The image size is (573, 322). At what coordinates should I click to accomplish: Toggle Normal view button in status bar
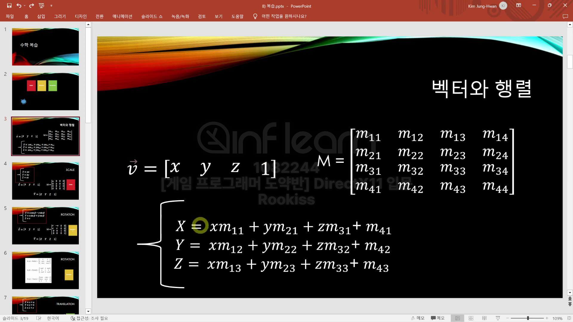(x=458, y=318)
